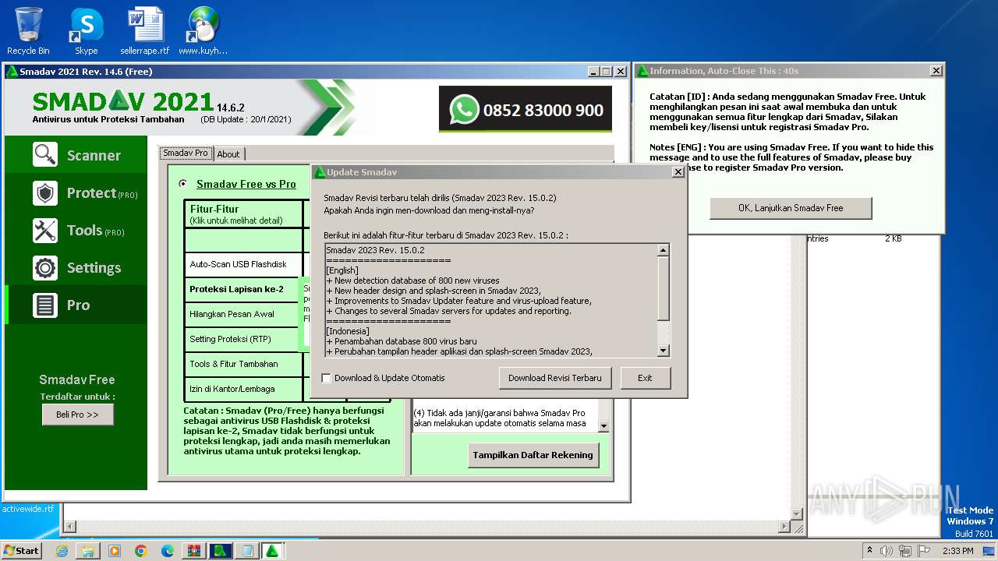Show hidden tray icons arrow
This screenshot has width=998, height=561.
point(869,551)
